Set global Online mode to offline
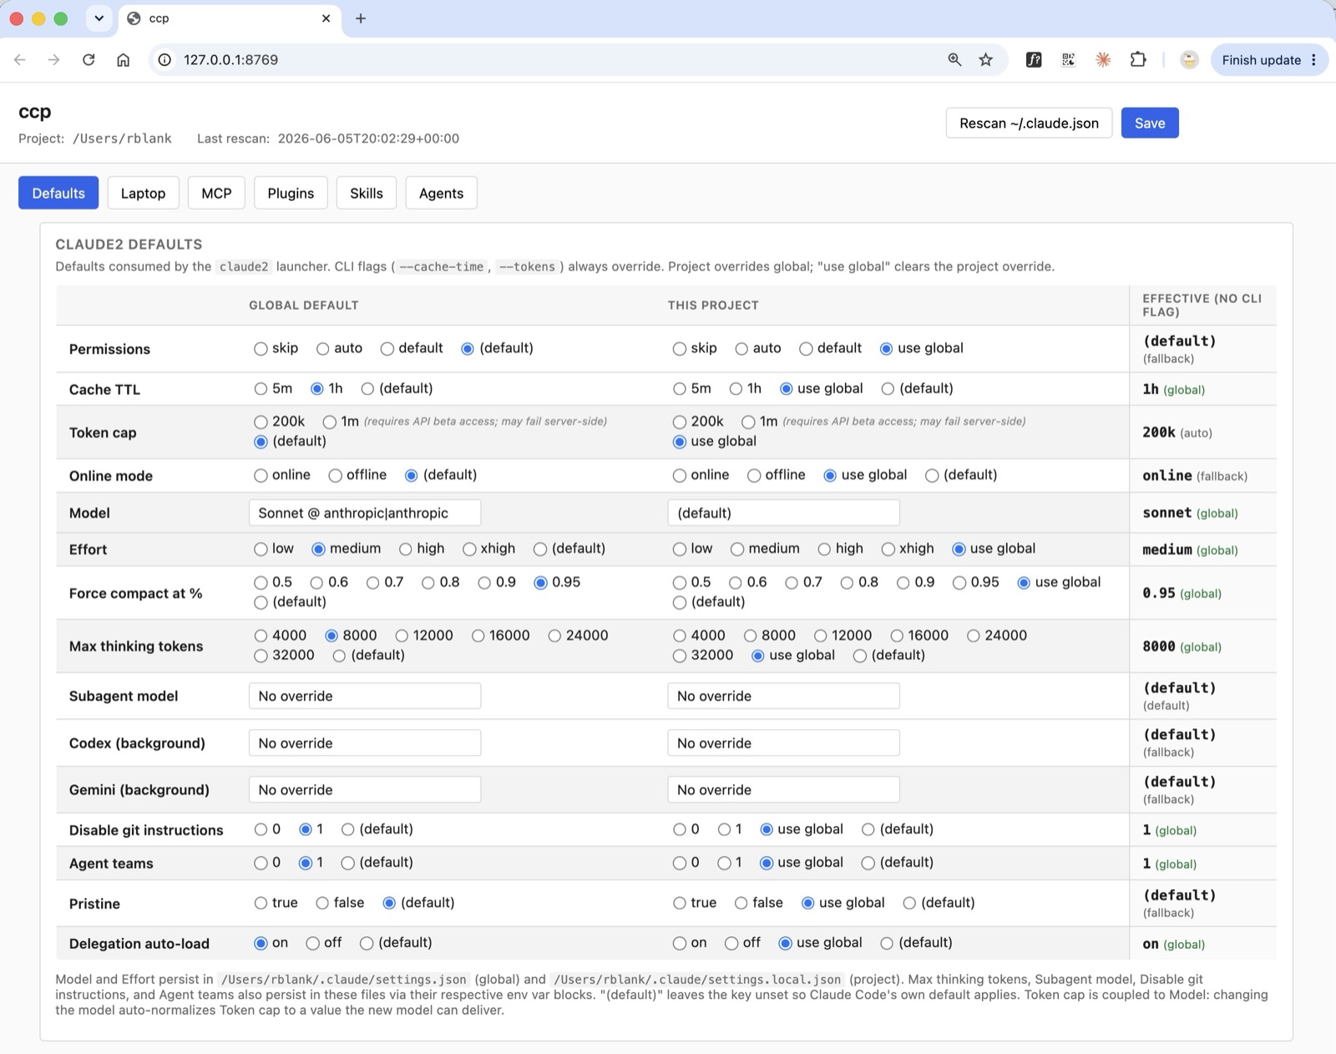 [335, 476]
